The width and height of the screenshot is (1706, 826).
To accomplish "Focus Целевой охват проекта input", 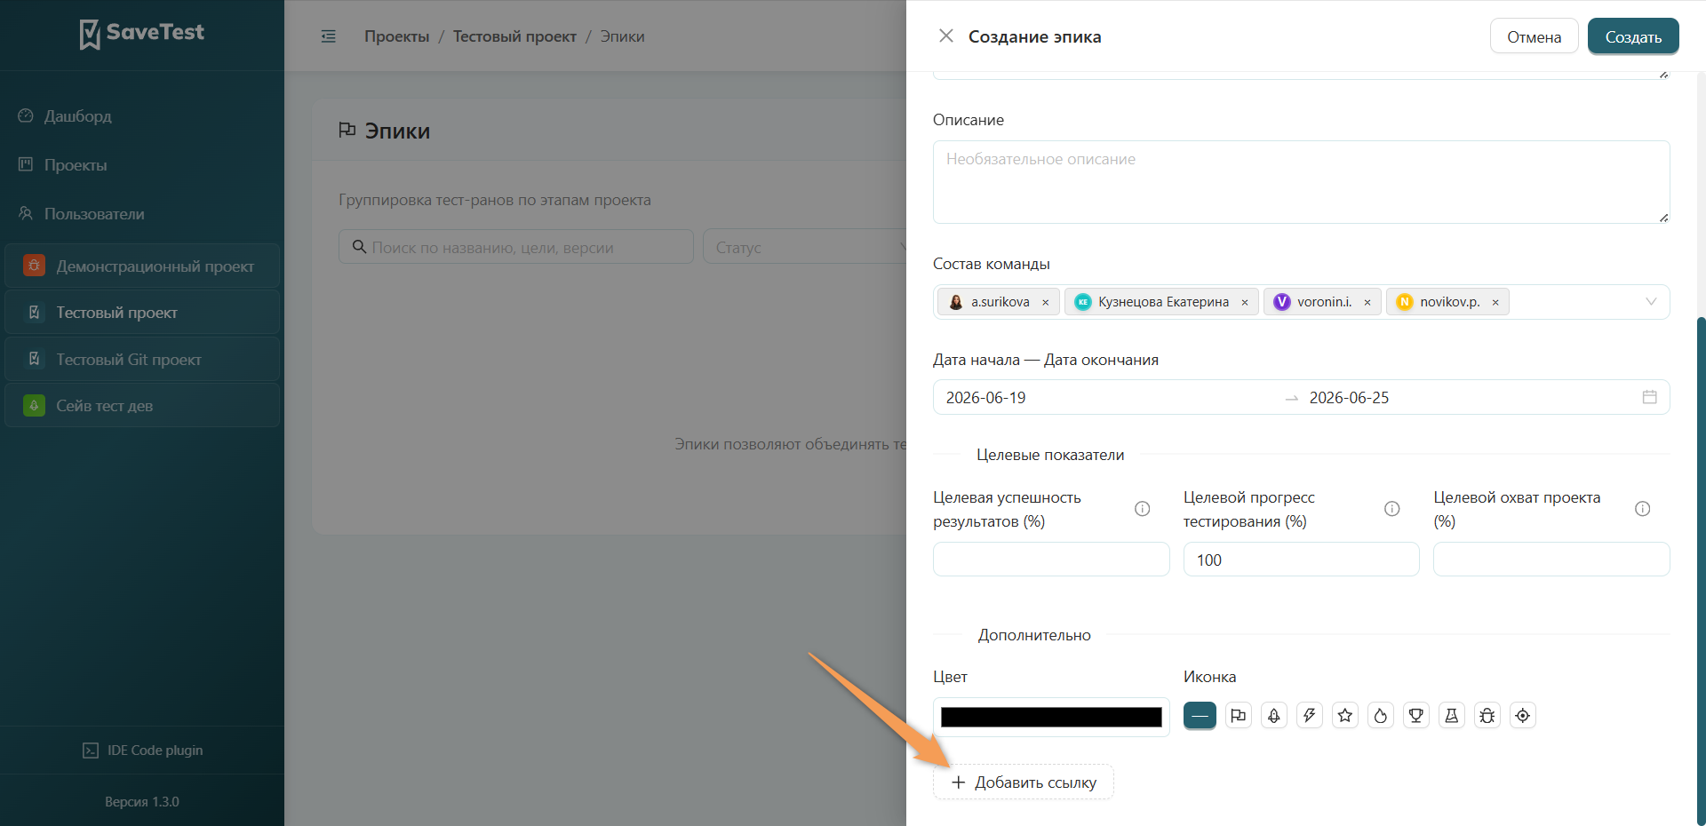I will point(1551,560).
